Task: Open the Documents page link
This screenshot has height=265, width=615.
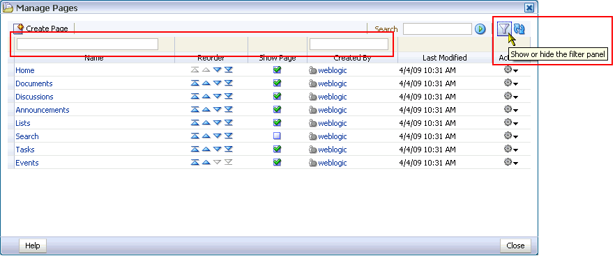Action: point(34,83)
